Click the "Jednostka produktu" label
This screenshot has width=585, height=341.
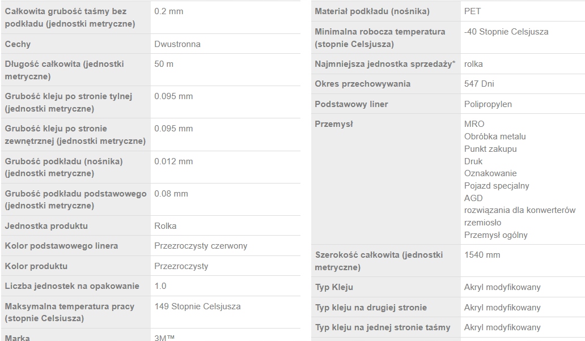[x=46, y=226]
